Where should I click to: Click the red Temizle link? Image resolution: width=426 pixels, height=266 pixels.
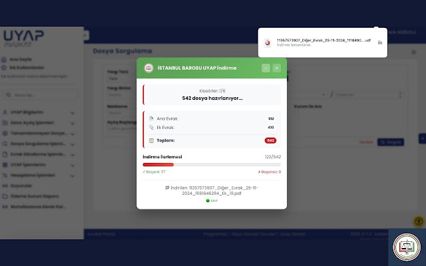[366, 142]
